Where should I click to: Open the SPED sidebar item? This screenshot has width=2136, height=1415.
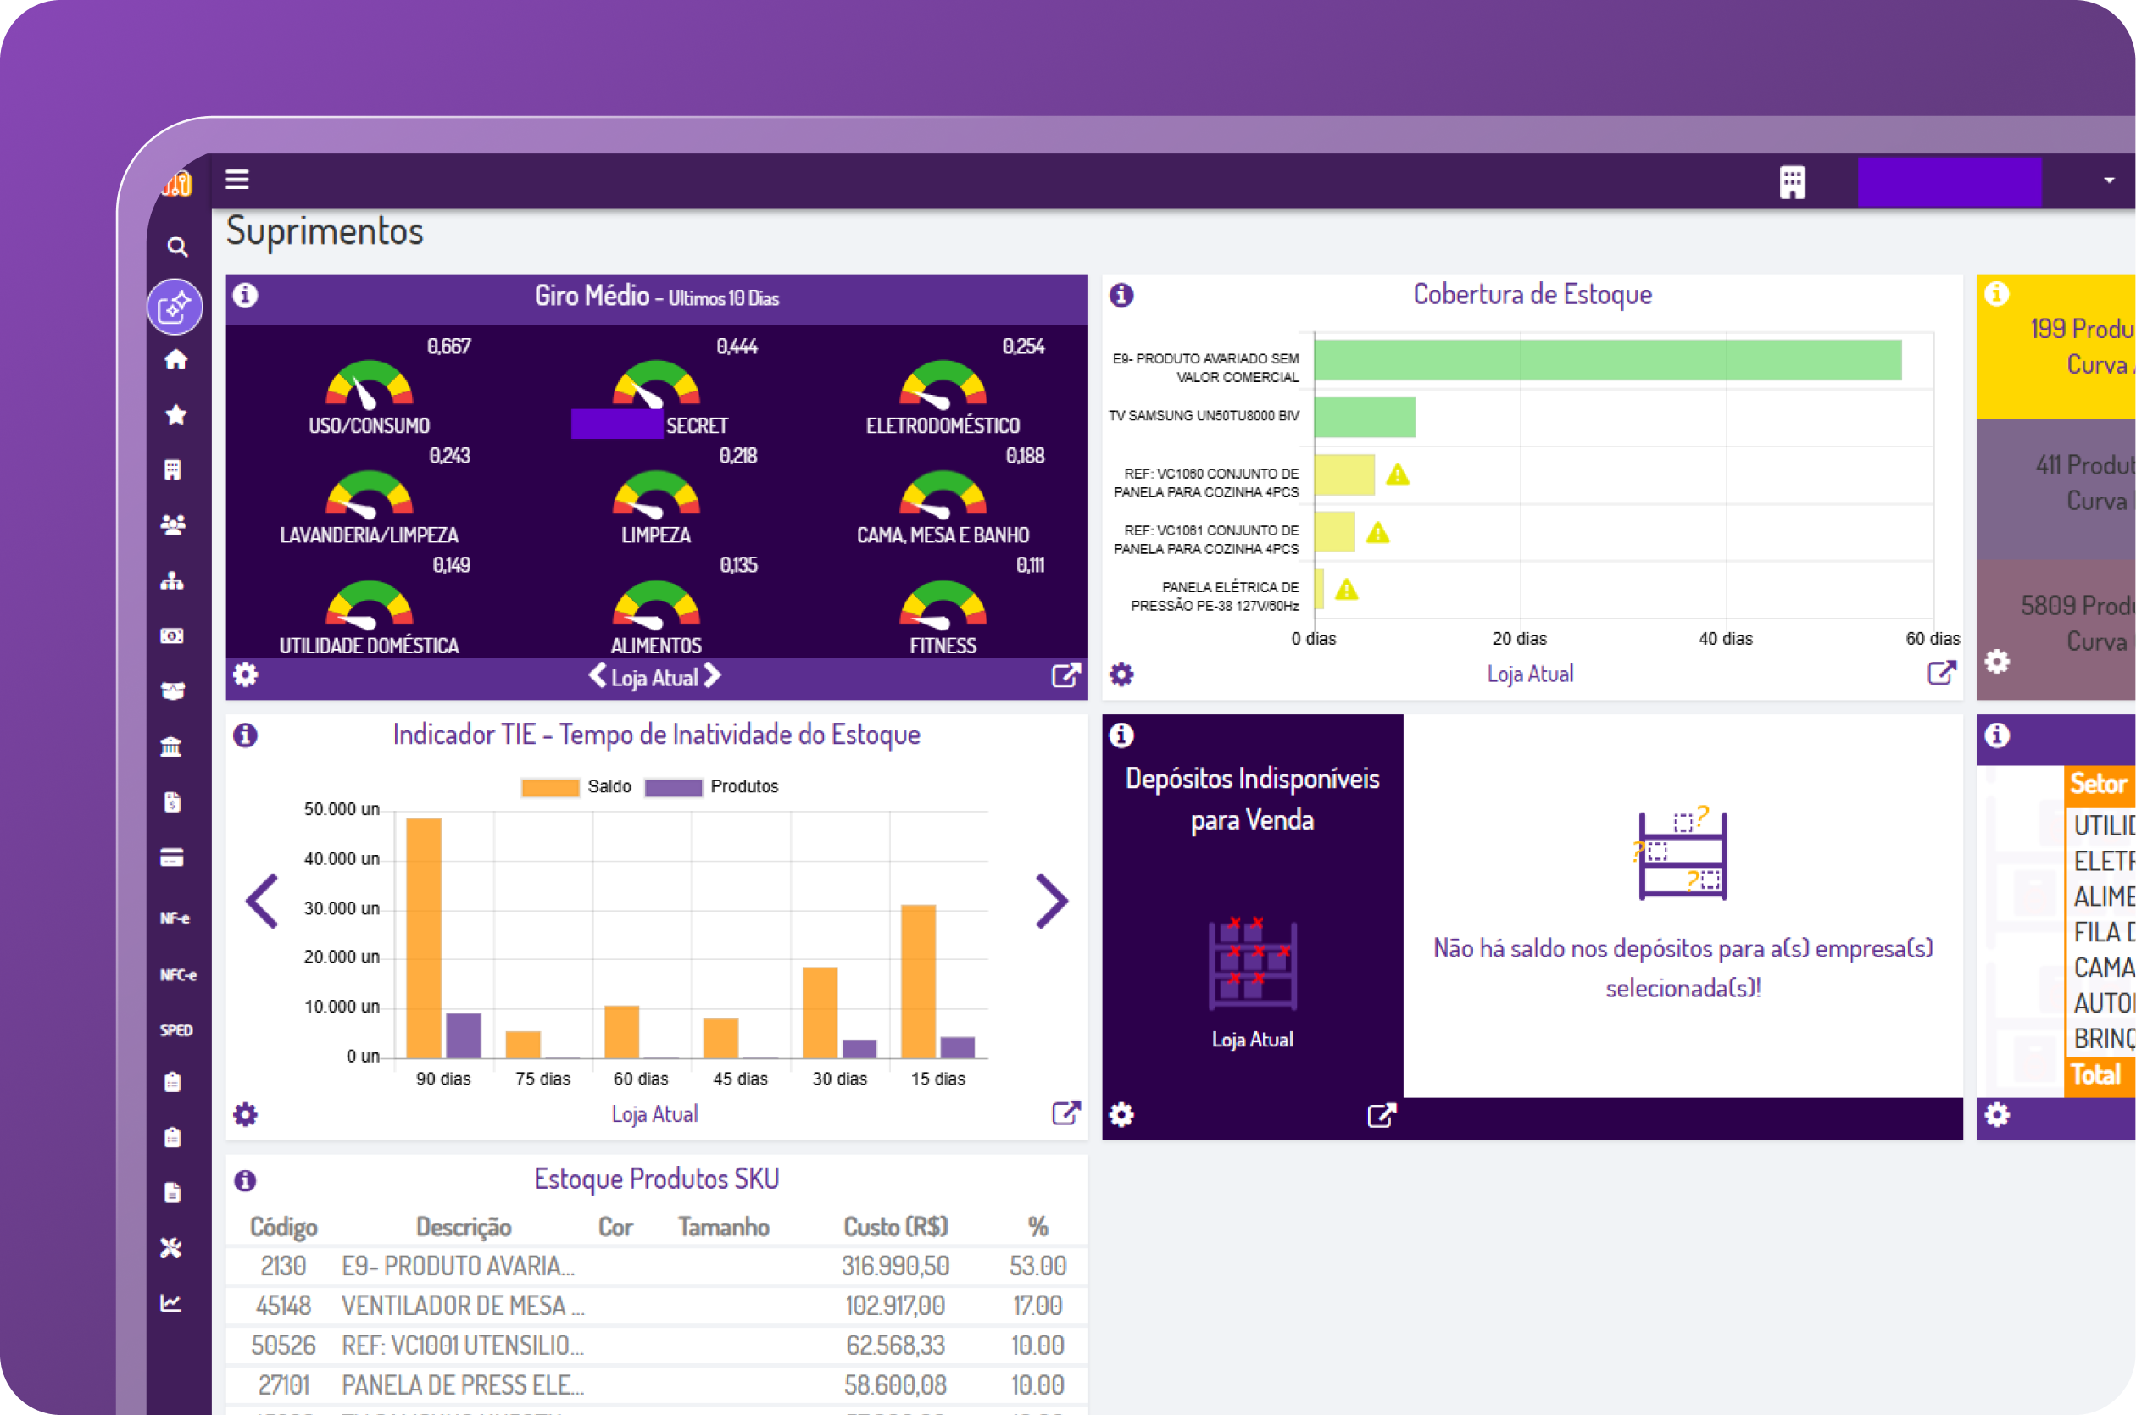coord(176,1030)
